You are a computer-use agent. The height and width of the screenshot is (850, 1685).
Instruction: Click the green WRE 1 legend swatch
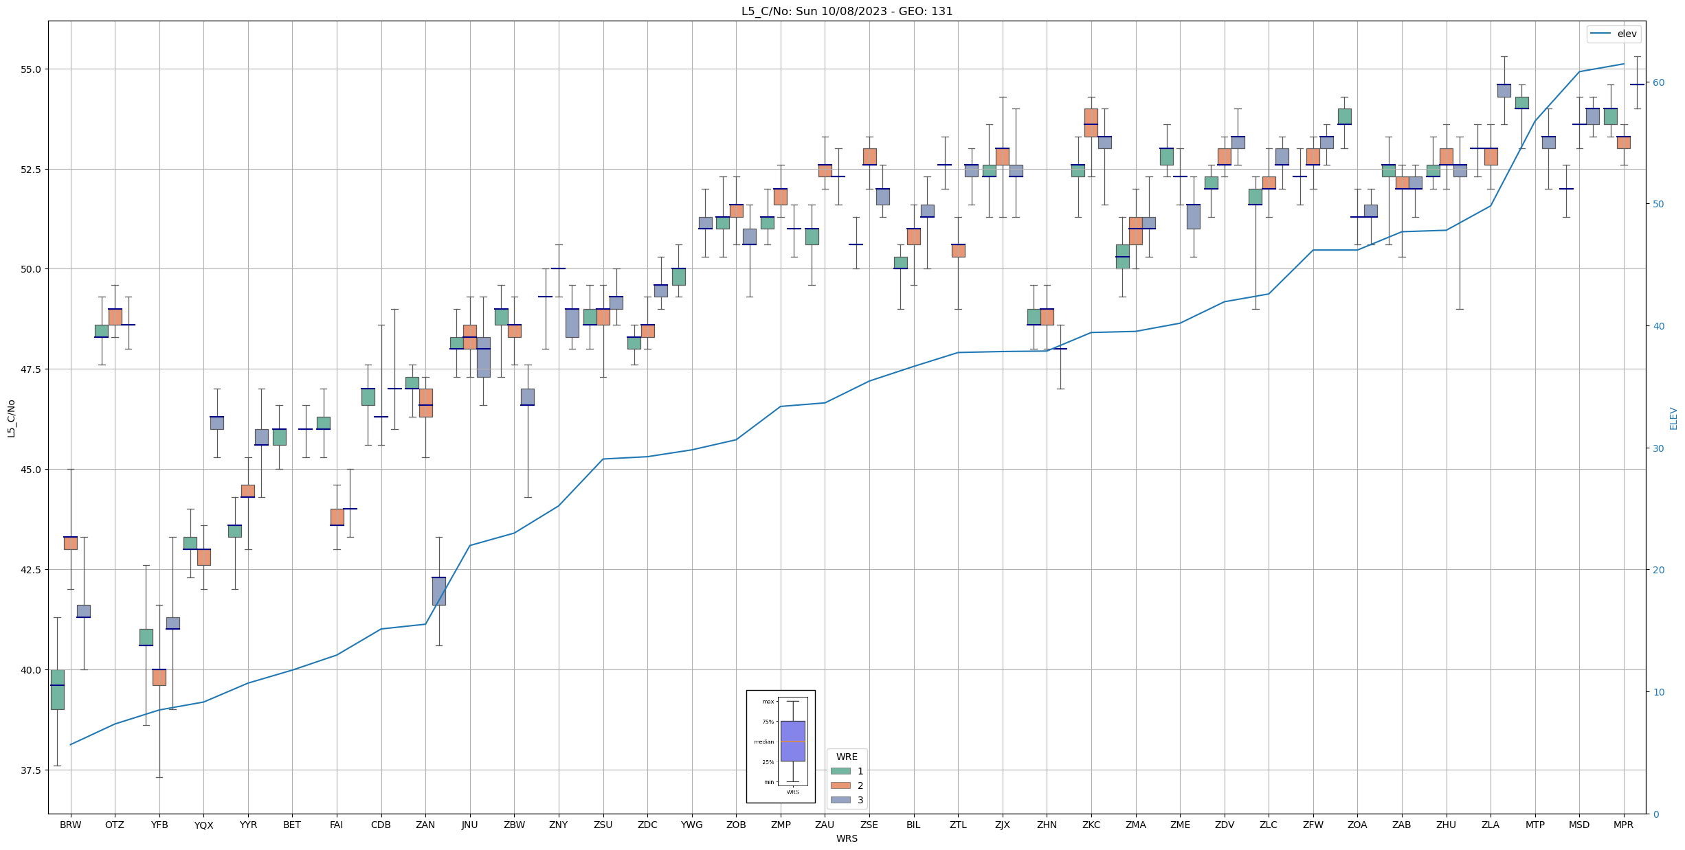coord(840,771)
